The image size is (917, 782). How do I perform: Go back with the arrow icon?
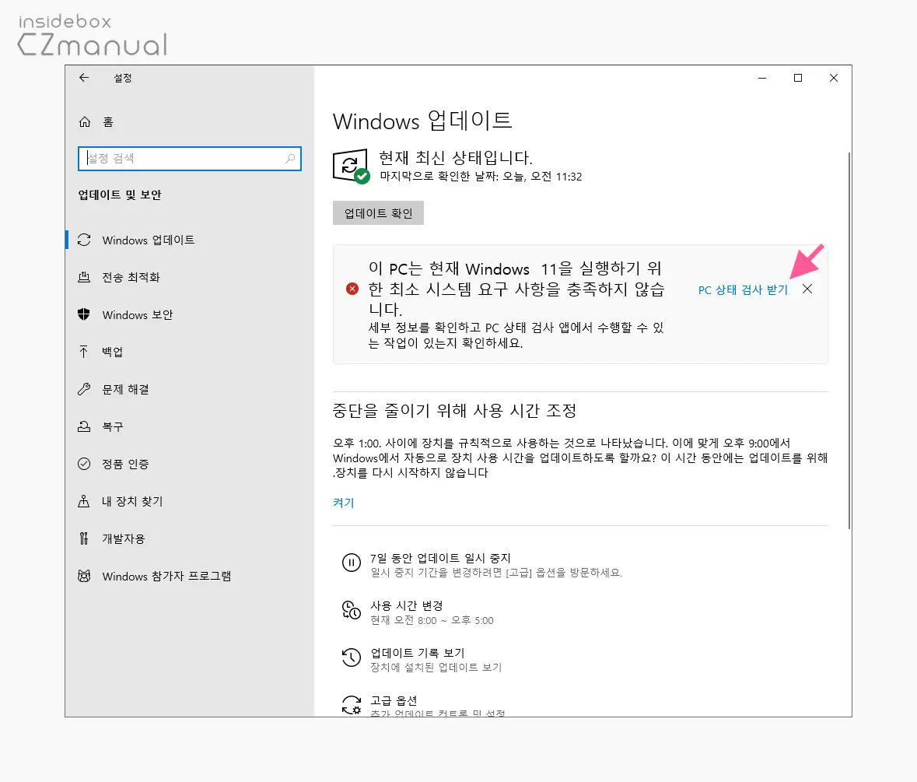tap(84, 78)
